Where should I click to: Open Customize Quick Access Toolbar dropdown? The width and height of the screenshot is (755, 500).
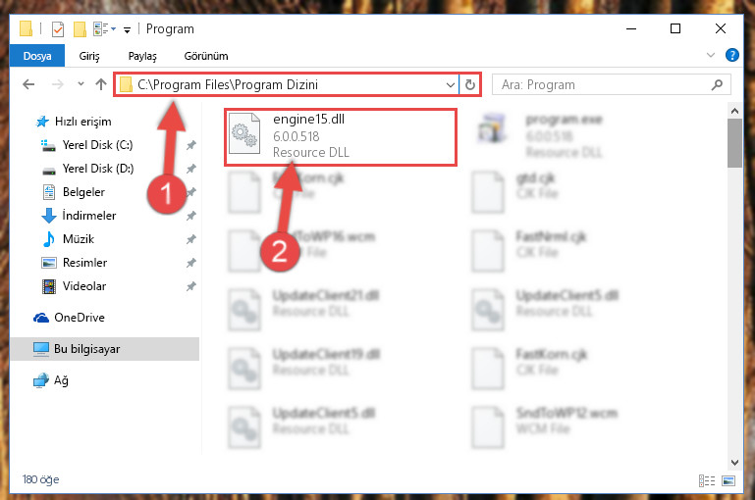[127, 29]
